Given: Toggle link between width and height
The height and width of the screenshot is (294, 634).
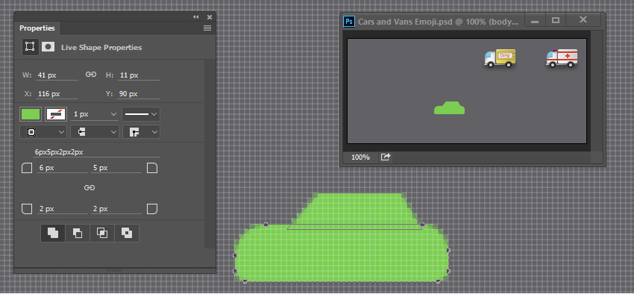Looking at the screenshot, I should (91, 75).
